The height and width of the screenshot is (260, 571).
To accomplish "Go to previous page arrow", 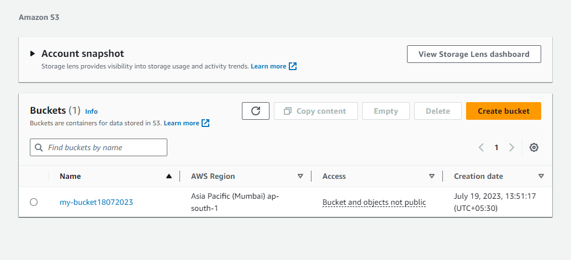I will (481, 147).
